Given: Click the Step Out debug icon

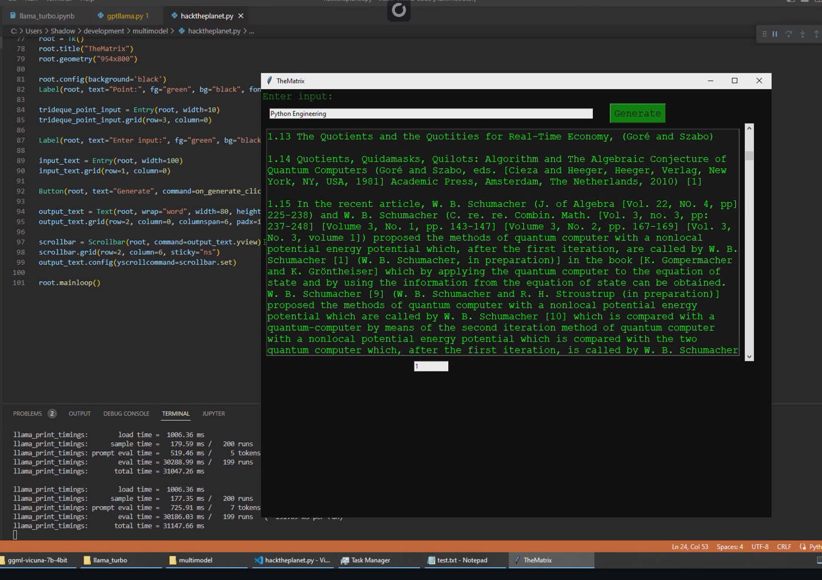Looking at the screenshot, I should (816, 34).
